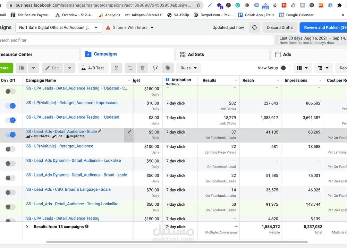347x248 pixels.
Task: Click the clipboard paste icon in toolbar
Action: click(117, 68)
